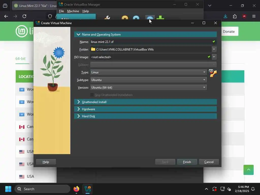Open the File menu in VirtualBox Manager
This screenshot has height=195, width=260.
[61, 11]
